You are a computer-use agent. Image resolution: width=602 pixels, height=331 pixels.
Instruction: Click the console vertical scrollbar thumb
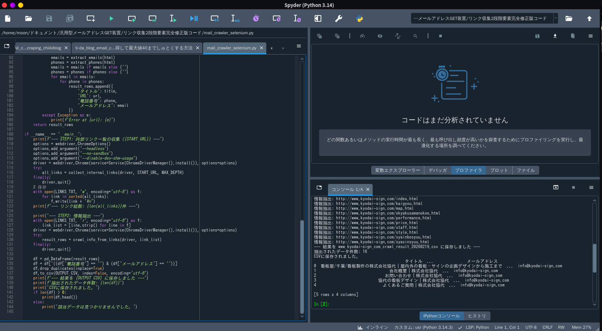595,258
